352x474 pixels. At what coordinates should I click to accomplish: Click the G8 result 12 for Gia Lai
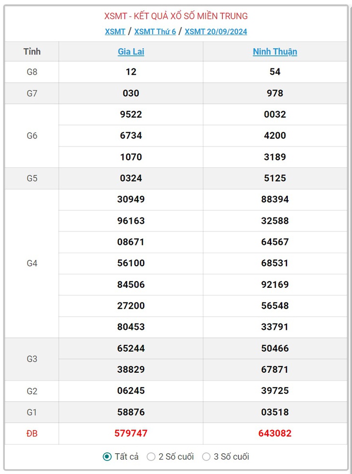point(131,72)
